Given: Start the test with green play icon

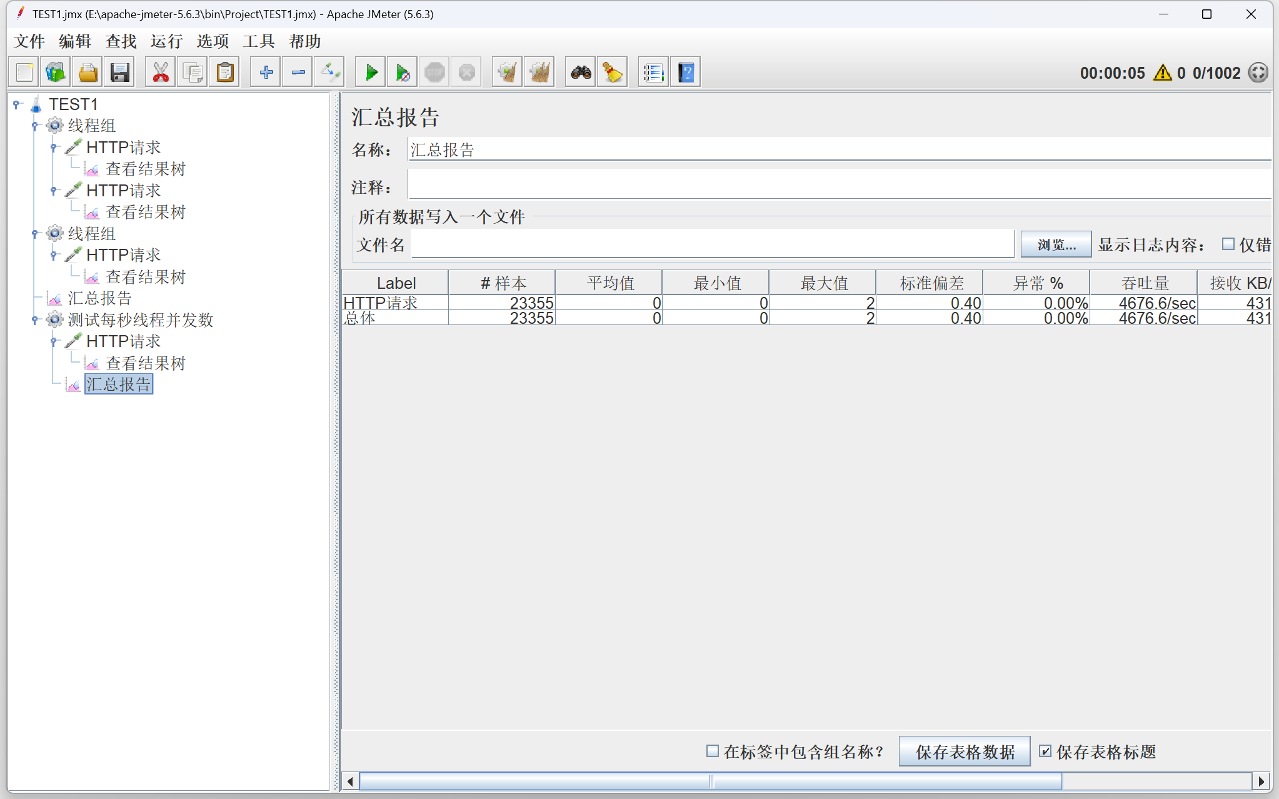Looking at the screenshot, I should tap(371, 73).
